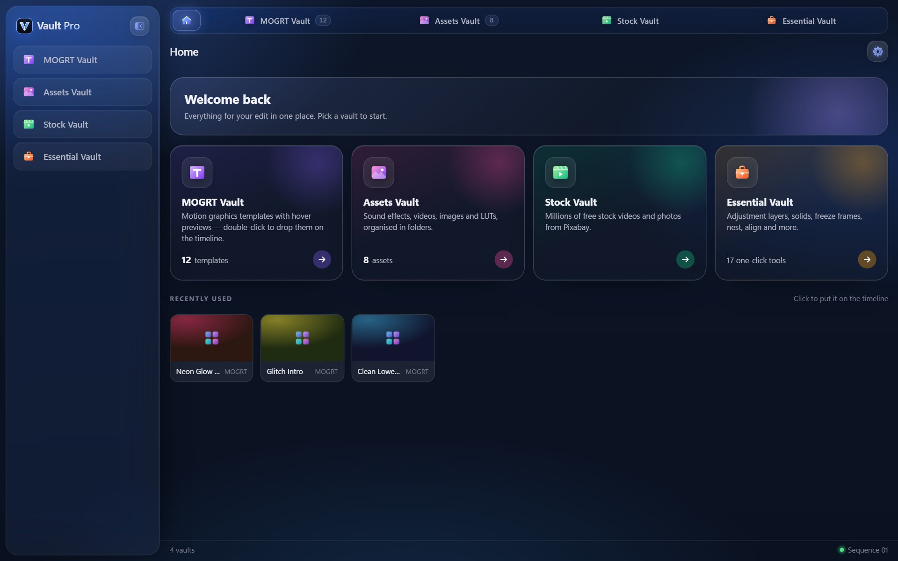Click the '8 assets' count
Viewport: 898px width, 561px height.
click(378, 260)
